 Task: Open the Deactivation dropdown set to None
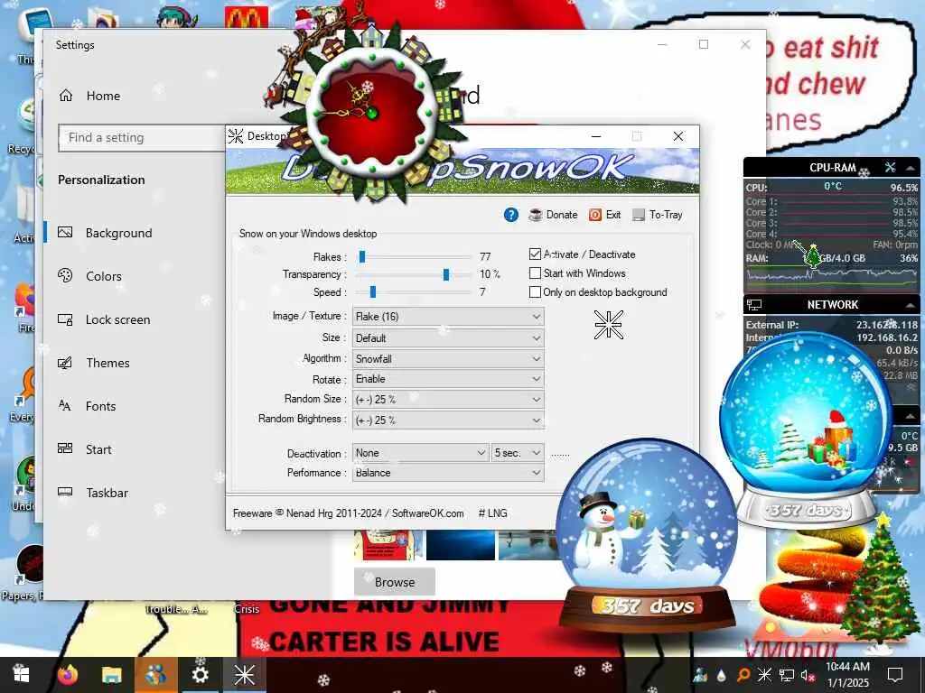click(421, 453)
